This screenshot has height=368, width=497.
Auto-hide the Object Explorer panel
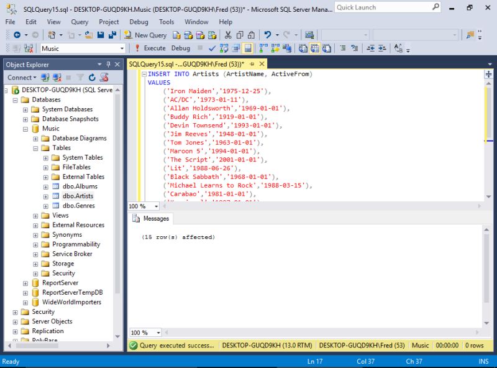click(109, 64)
